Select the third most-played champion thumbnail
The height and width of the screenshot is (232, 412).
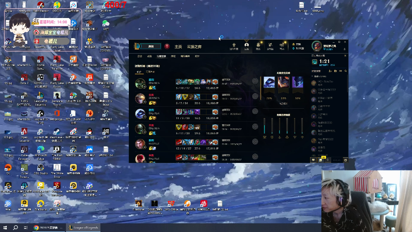click(298, 82)
